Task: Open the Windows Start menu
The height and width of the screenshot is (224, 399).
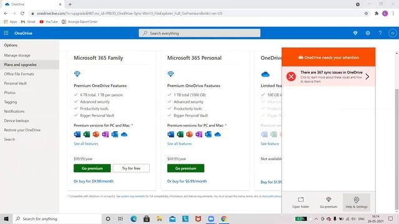Action: pyautogui.click(x=6, y=218)
